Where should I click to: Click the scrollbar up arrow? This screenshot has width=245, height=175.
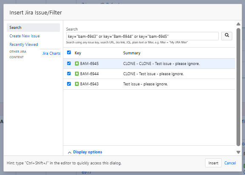tap(238, 24)
